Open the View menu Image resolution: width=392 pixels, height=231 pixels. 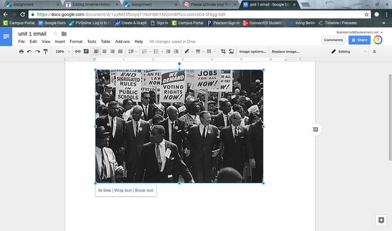pos(46,42)
